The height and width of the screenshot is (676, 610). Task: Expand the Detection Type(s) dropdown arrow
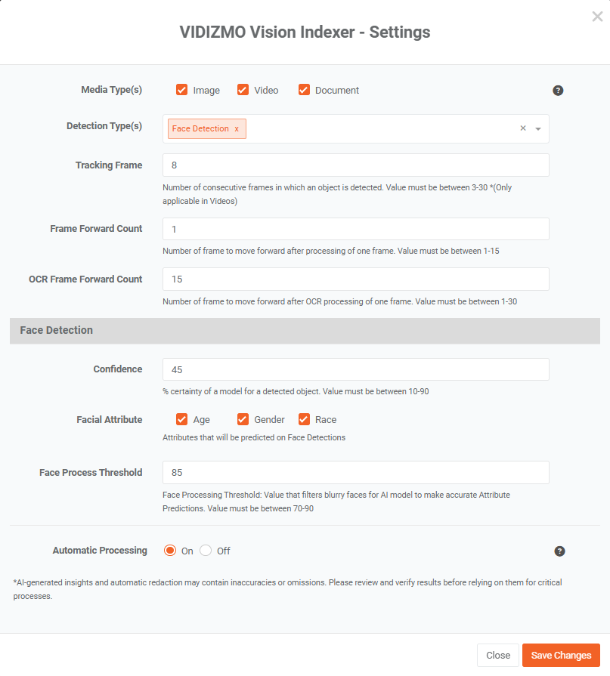click(x=538, y=129)
